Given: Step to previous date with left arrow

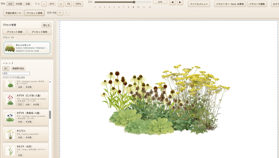Looking at the screenshot, I should pyautogui.click(x=172, y=2).
